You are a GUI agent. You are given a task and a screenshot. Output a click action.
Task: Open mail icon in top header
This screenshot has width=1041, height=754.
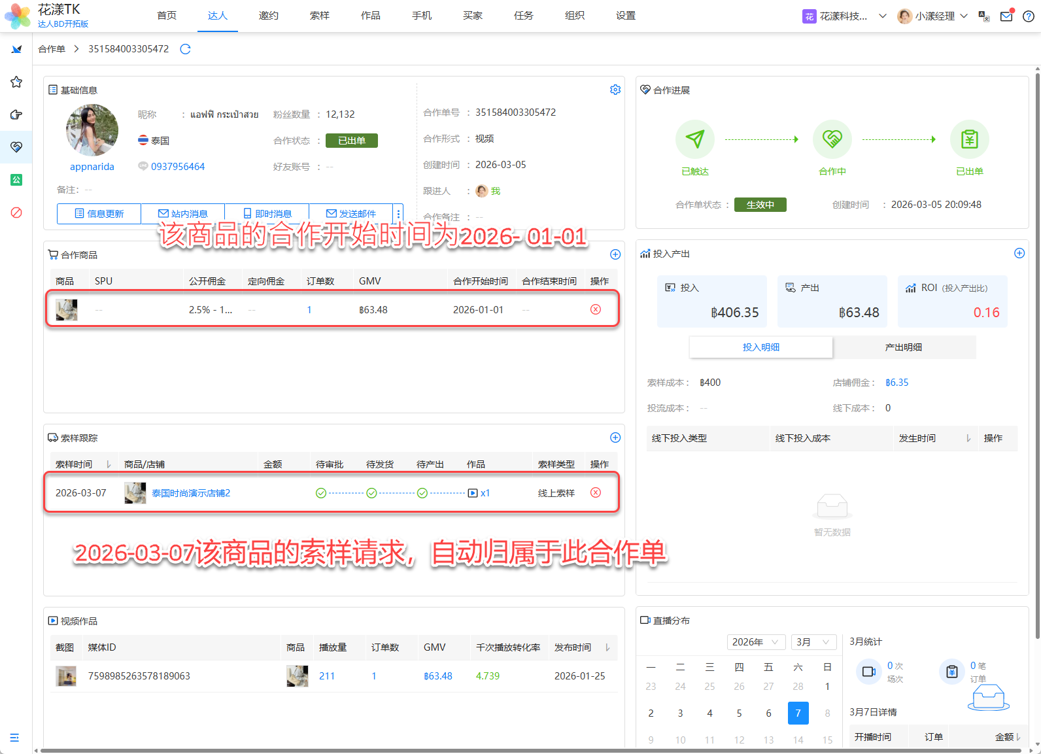pyautogui.click(x=1006, y=16)
